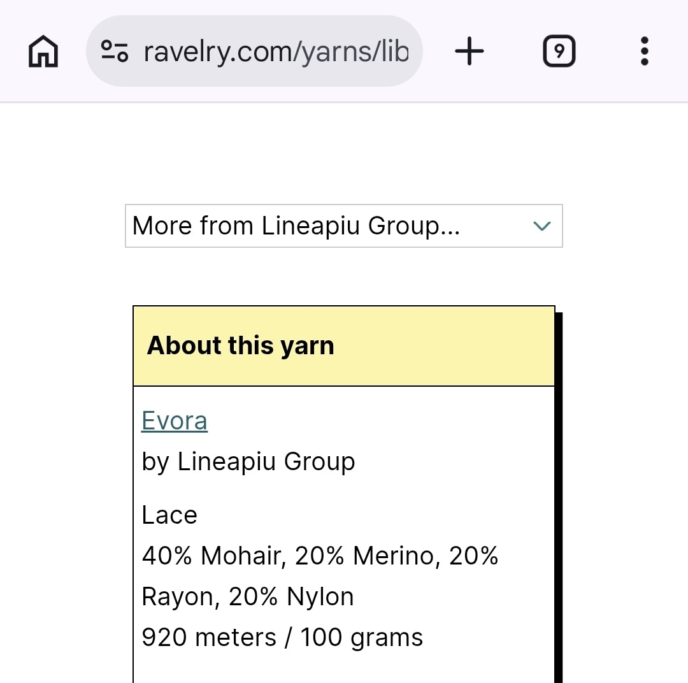The height and width of the screenshot is (683, 688).
Task: Click the About this yarn header
Action: pyautogui.click(x=240, y=345)
